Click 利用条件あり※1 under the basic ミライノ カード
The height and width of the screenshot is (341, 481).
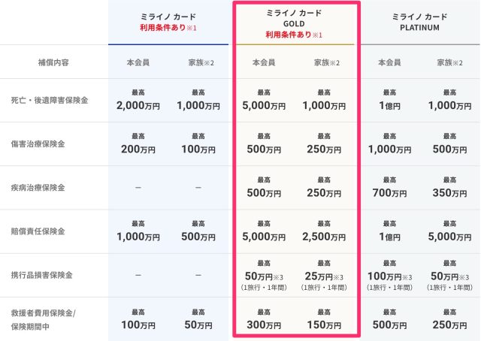[168, 27]
